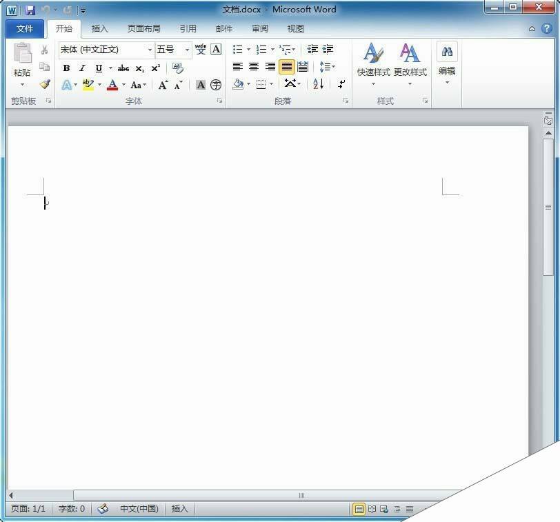Switch to Outline view icon

click(x=397, y=509)
